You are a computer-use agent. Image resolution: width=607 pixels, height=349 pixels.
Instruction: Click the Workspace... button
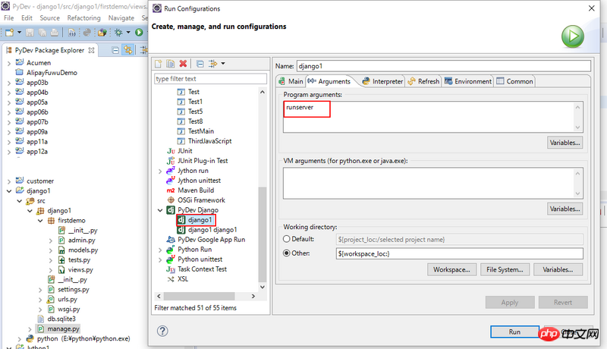click(x=451, y=269)
